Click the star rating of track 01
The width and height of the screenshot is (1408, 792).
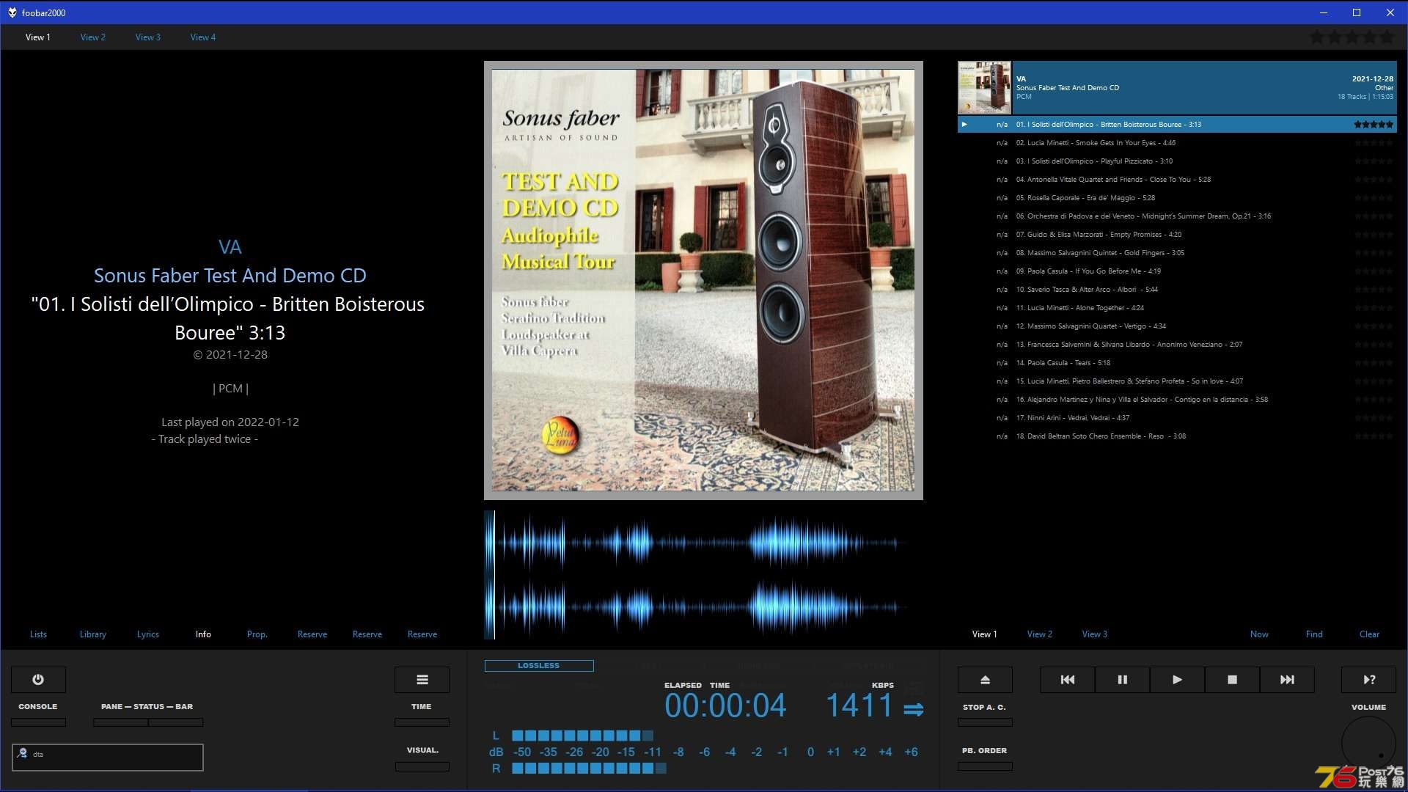(x=1374, y=125)
